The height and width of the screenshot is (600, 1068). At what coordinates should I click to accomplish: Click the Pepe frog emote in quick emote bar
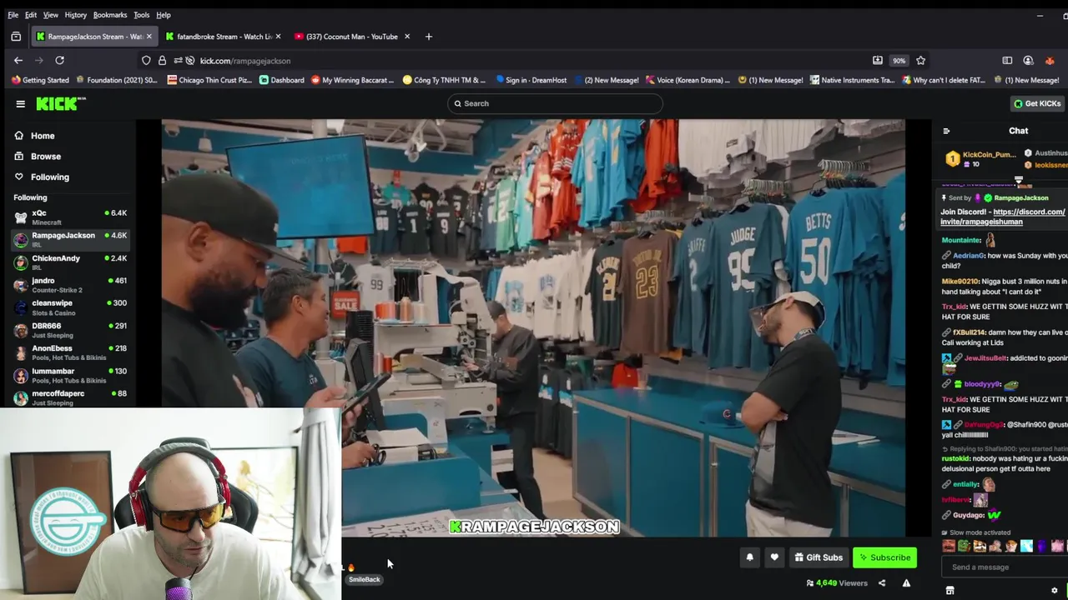coord(964,547)
